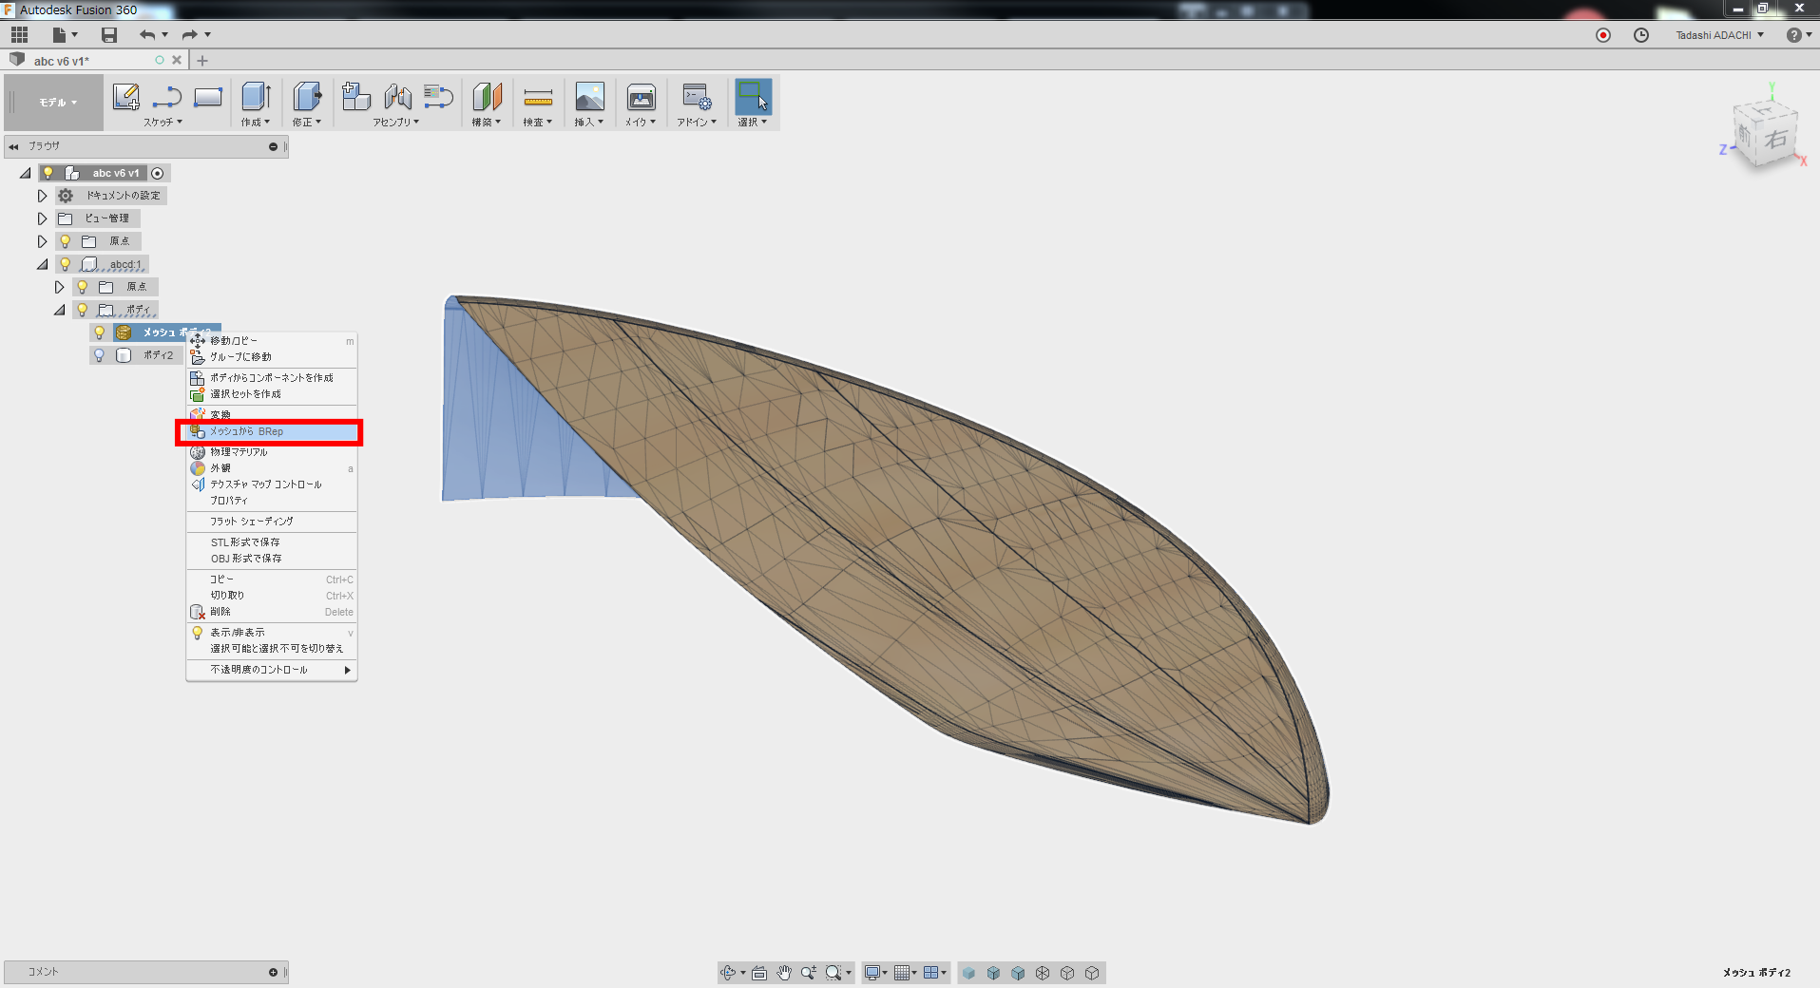Click the Make 3D print icon (メイク)
1820x988 pixels.
click(x=641, y=97)
